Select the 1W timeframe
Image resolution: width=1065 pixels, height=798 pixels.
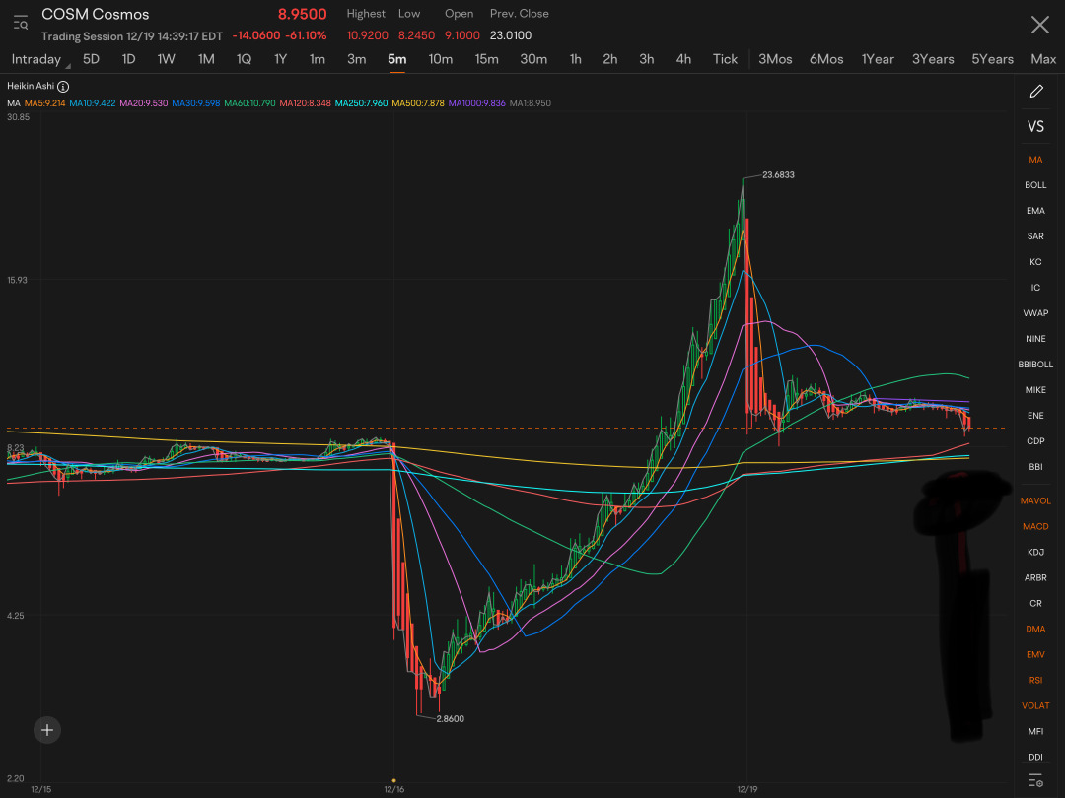tap(167, 59)
